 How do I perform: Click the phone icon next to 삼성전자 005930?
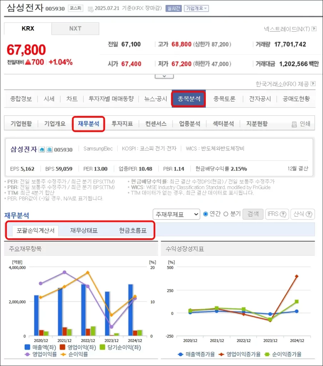(x=49, y=149)
